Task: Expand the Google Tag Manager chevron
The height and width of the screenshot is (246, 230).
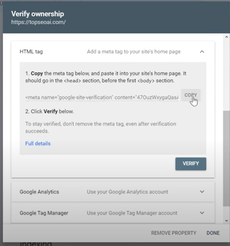Action: point(202,213)
